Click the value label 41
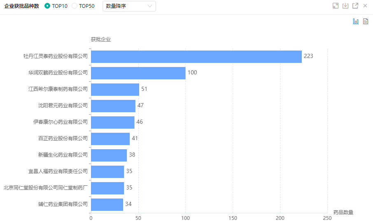Viewport: 373px width, 224px height. [135, 138]
